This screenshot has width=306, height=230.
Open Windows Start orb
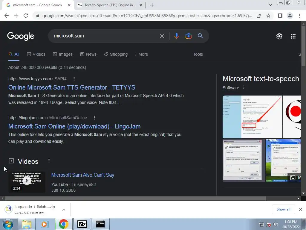8,224
